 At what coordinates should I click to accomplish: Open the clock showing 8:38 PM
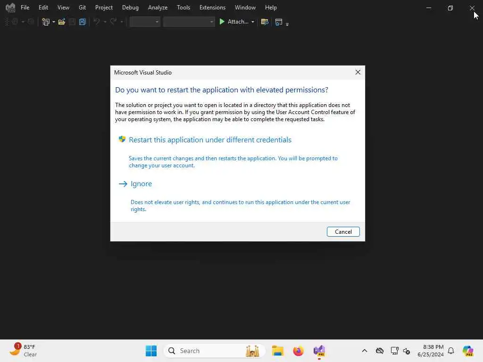point(431,351)
